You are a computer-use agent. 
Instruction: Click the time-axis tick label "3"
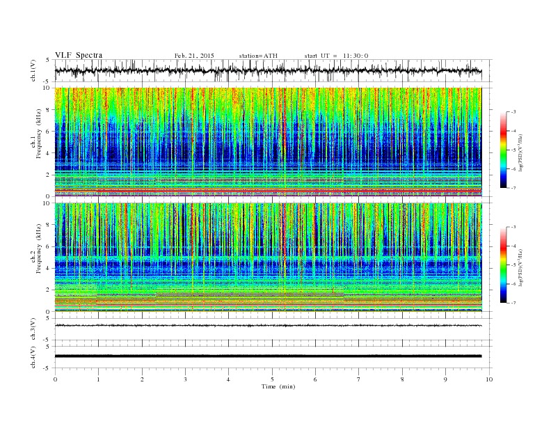click(186, 379)
